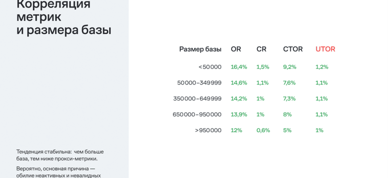Screen dimensions: 388x178
Task: Click the CR column header
Action: coord(261,49)
